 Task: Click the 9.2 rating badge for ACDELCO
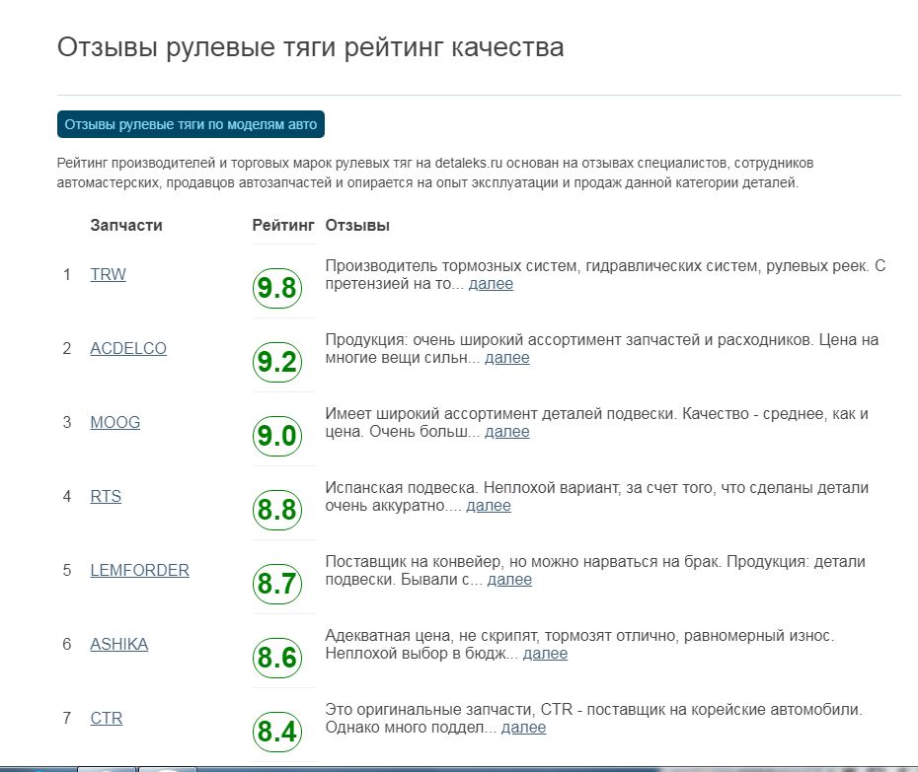tap(277, 362)
